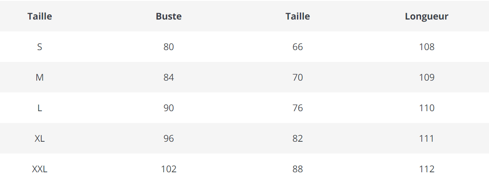Select bust value 84 in the M row
The height and width of the screenshot is (191, 489).
169,77
